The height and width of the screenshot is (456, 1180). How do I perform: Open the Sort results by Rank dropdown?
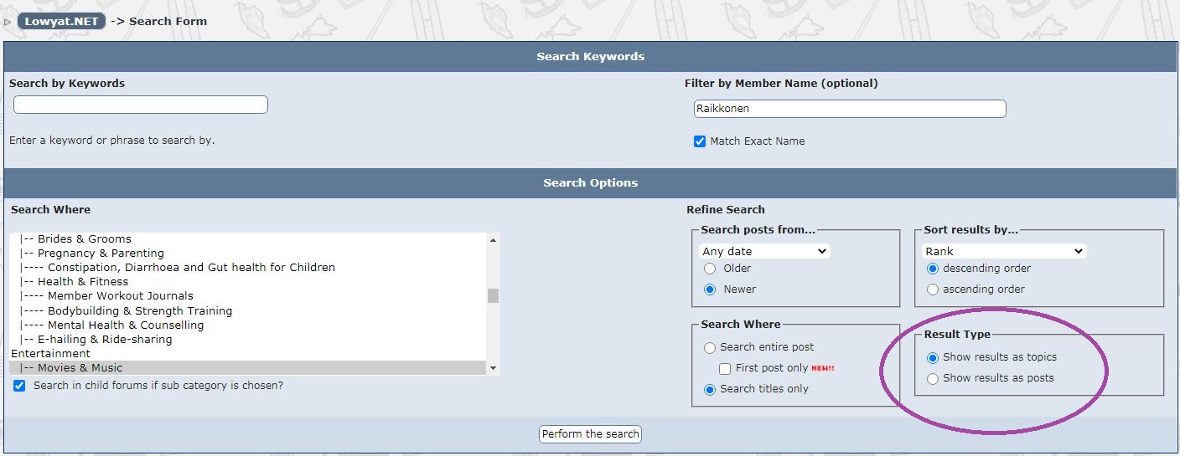(x=1004, y=251)
